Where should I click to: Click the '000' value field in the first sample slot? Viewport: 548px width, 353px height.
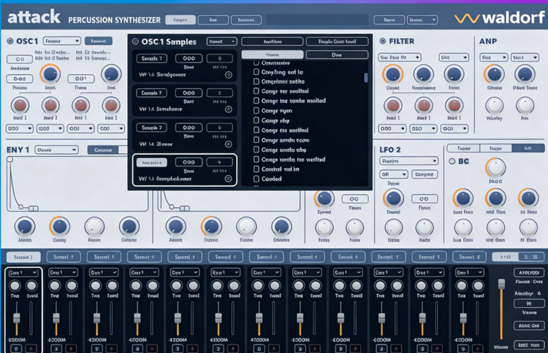[189, 58]
